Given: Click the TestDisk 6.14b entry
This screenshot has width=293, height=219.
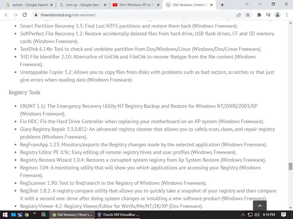Looking at the screenshot, I should point(141,49).
